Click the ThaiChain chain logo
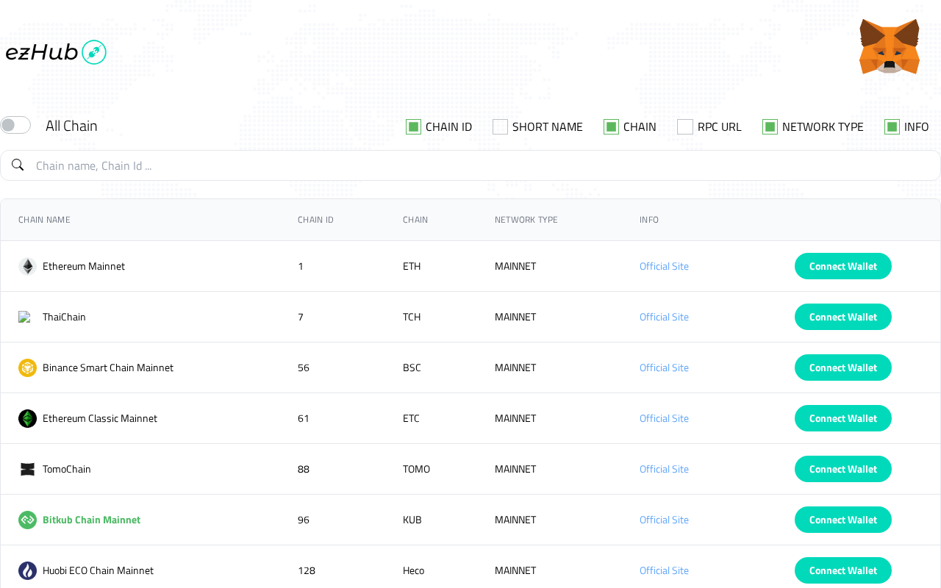Image resolution: width=941 pixels, height=588 pixels. 24,317
